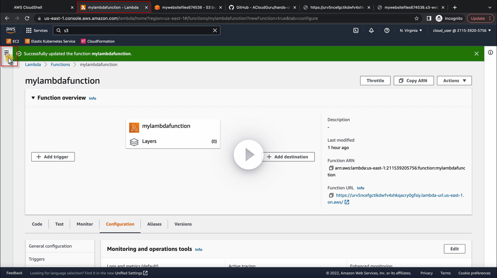Select the Configuration tab

pos(120,224)
